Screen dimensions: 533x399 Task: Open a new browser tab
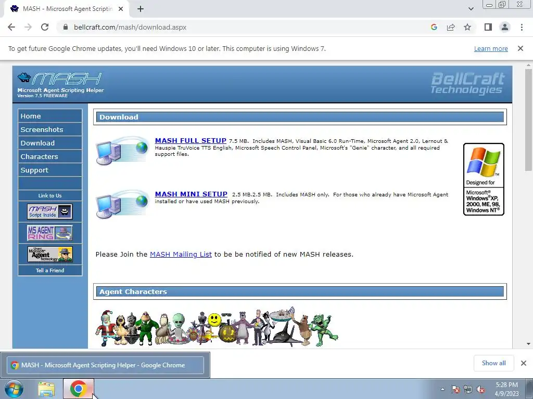coord(141,9)
